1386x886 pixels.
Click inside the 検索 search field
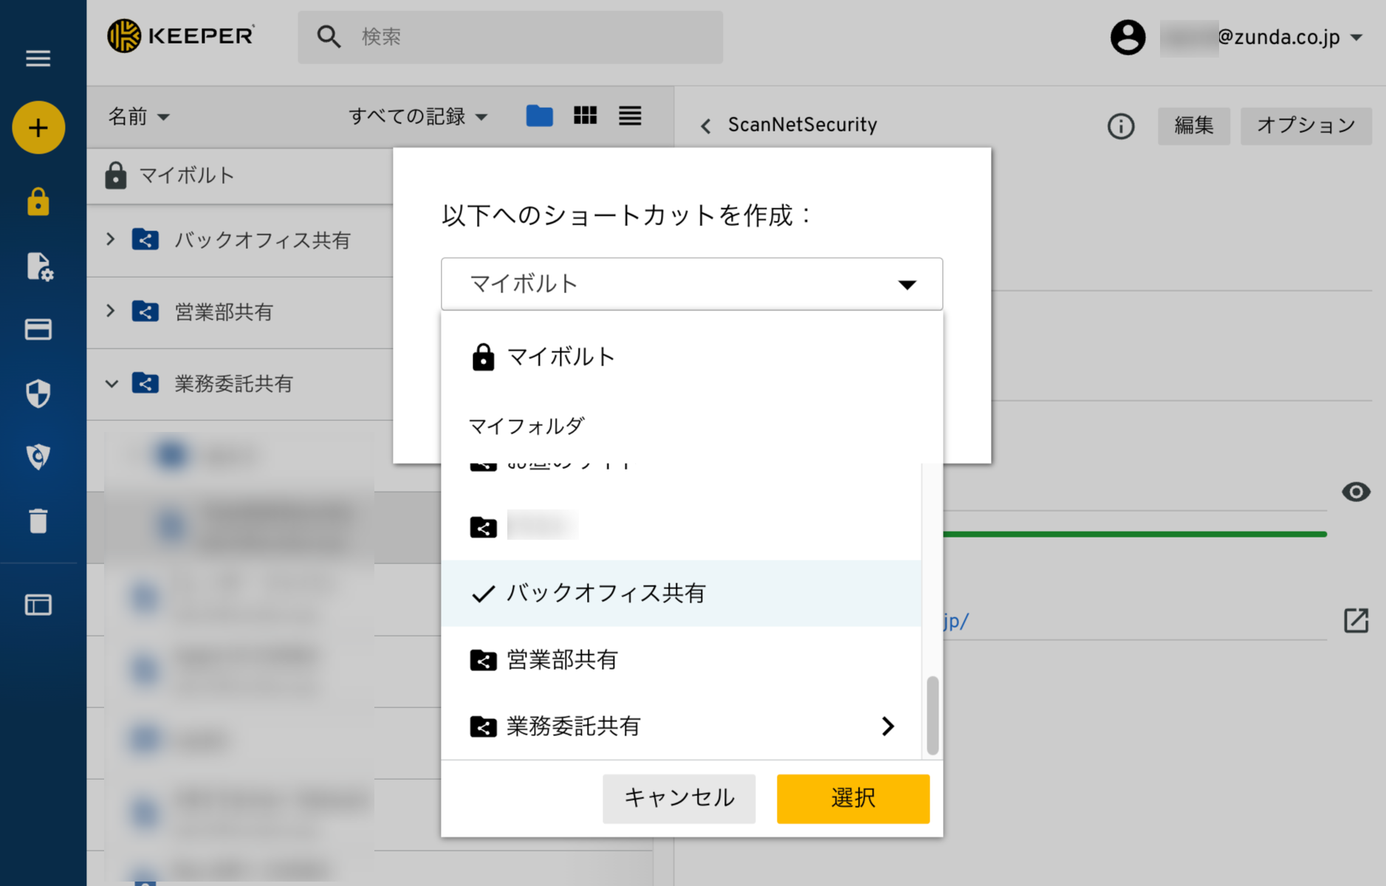point(510,37)
